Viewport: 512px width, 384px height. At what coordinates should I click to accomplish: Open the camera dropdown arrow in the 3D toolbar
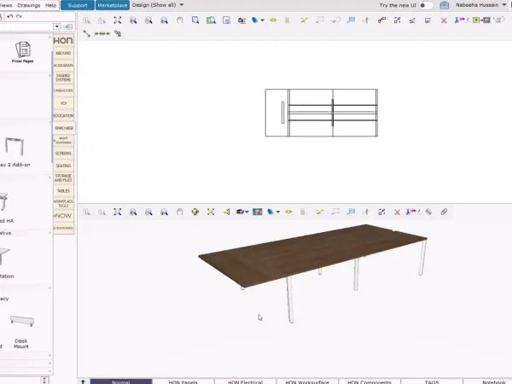(247, 212)
